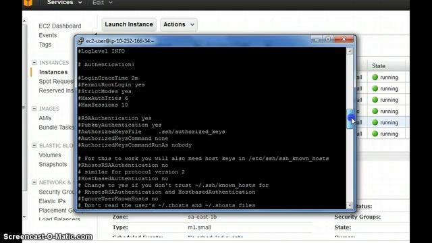Click the #AuthorizedKeysFile line in terminal
Image resolution: width=432 pixels, height=243 pixels.
click(151, 132)
